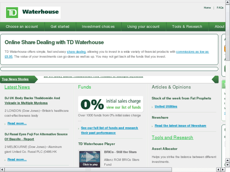
Task: Read more about the Rusal story
Action: point(17,160)
